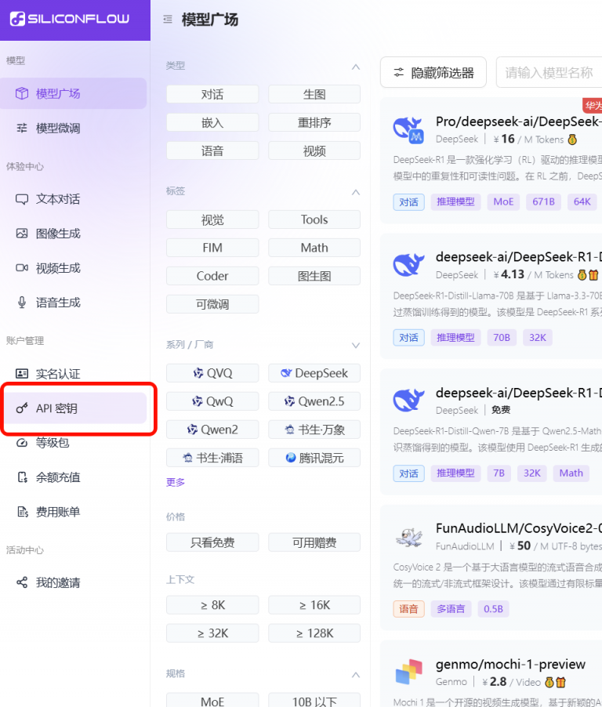The width and height of the screenshot is (602, 707).
Task: Select context length ≥ 8K
Action: (x=212, y=605)
